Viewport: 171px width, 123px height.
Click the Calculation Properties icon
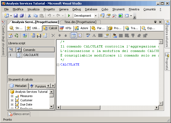click(106, 36)
